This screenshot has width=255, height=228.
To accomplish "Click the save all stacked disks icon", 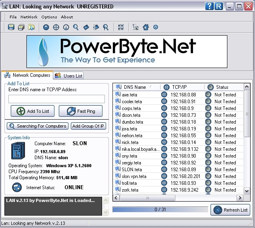I will [x=21, y=27].
